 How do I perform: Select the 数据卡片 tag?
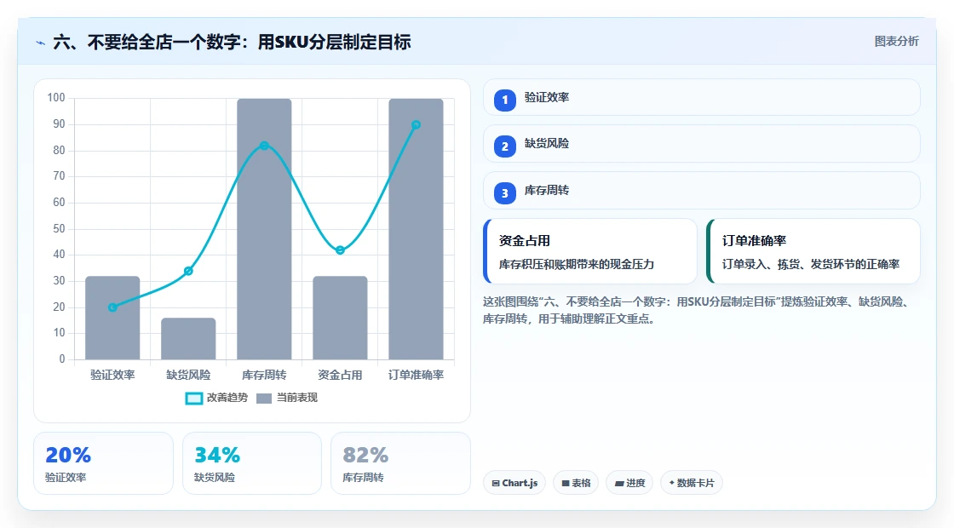(691, 483)
